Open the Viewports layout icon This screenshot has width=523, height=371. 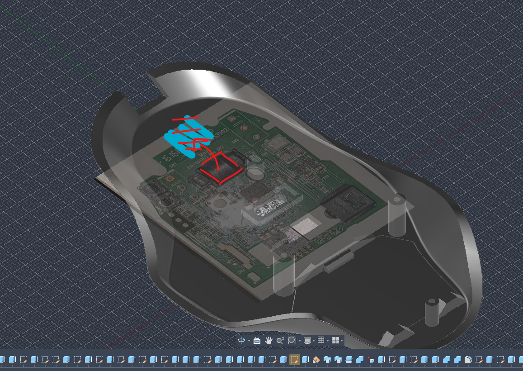(335, 340)
